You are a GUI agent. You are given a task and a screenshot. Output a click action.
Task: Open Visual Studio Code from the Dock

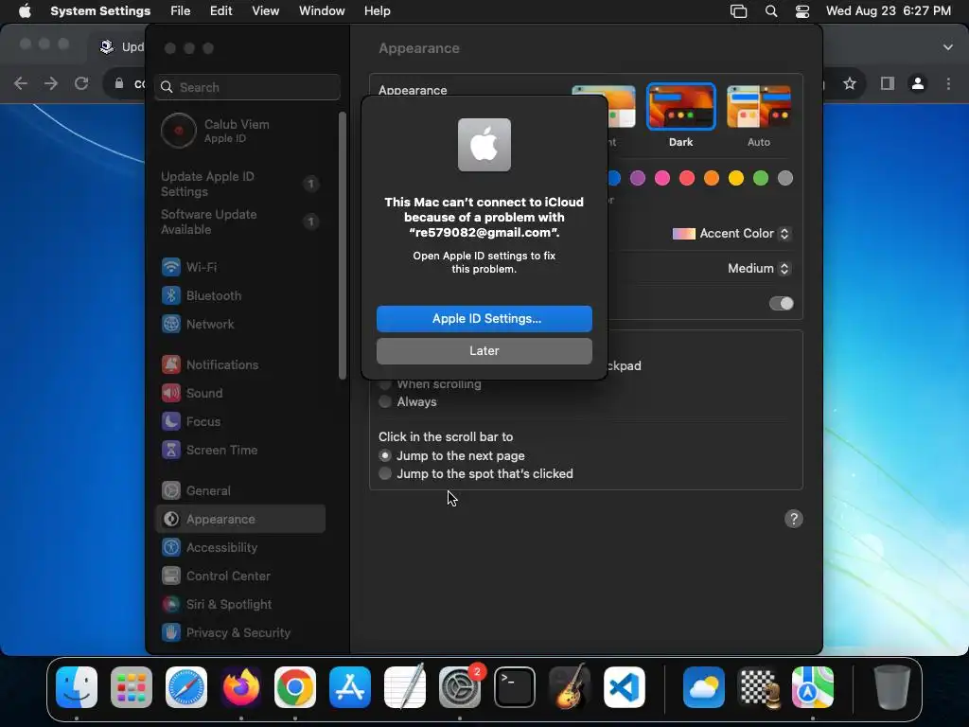625,687
